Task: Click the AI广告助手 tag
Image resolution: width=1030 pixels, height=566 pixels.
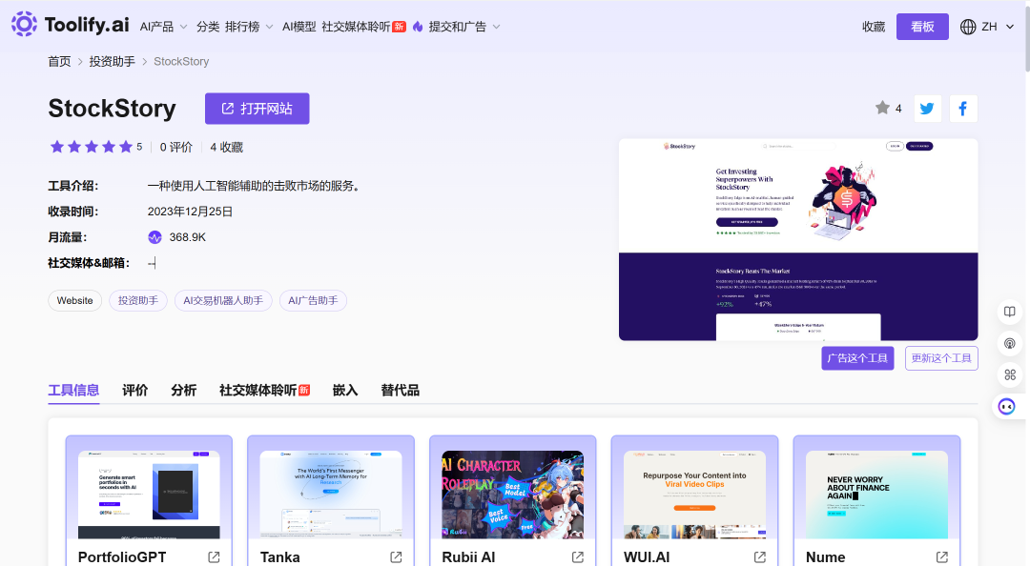Action: 314,300
